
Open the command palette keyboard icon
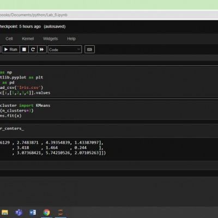pos(89,50)
